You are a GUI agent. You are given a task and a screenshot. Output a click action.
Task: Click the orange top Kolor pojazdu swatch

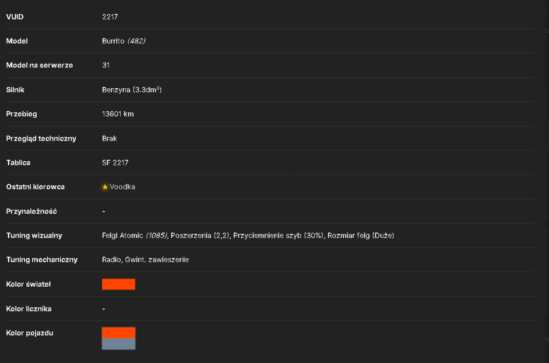click(119, 333)
